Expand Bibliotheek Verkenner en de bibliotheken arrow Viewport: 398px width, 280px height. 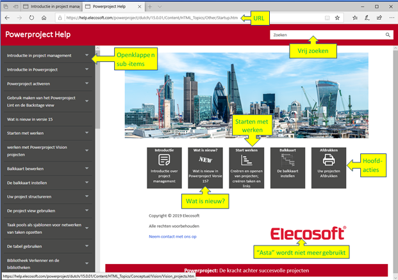point(87,263)
